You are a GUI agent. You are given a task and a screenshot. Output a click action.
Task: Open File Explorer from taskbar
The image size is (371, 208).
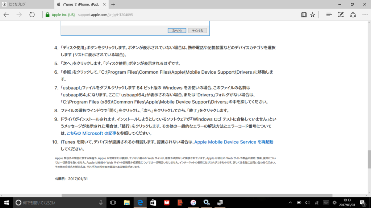[126, 203]
